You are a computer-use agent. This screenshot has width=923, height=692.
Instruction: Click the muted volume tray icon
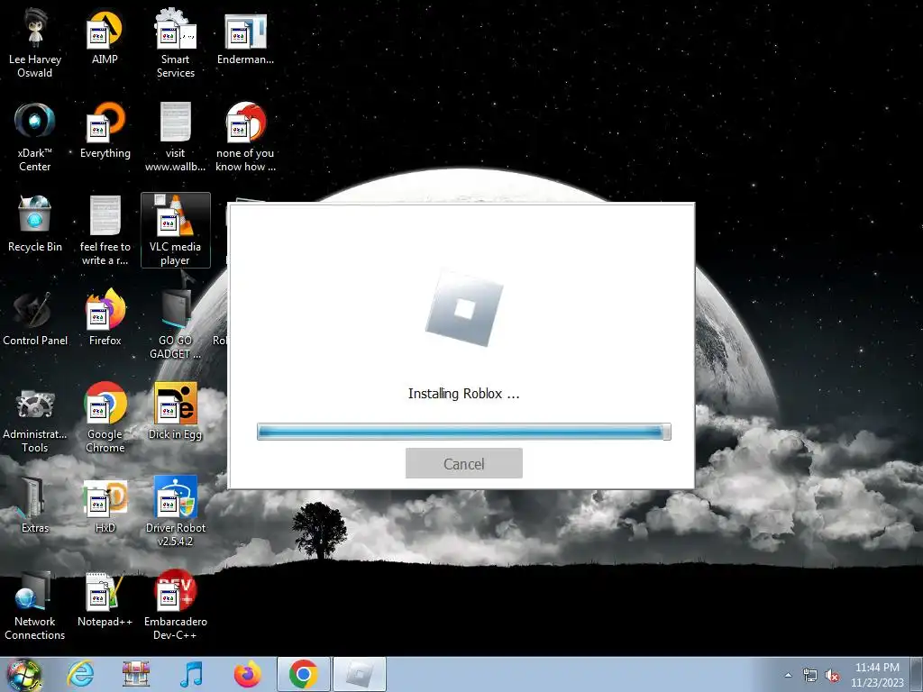pyautogui.click(x=832, y=675)
